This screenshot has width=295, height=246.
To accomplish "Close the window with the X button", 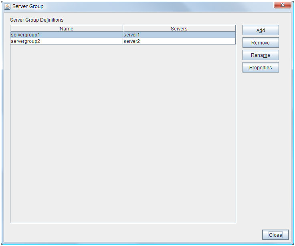I will (283, 5).
